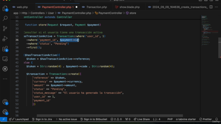Split the editor to the right

(x=211, y=7)
